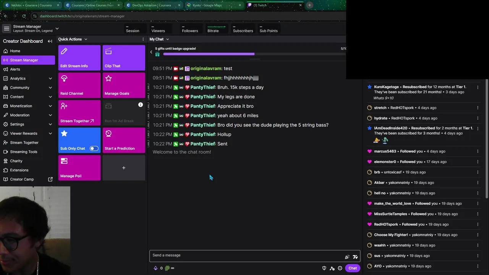Click PantyThief username on 'Hollup' message
Viewport: 489px width, 275px height.
pos(203,134)
